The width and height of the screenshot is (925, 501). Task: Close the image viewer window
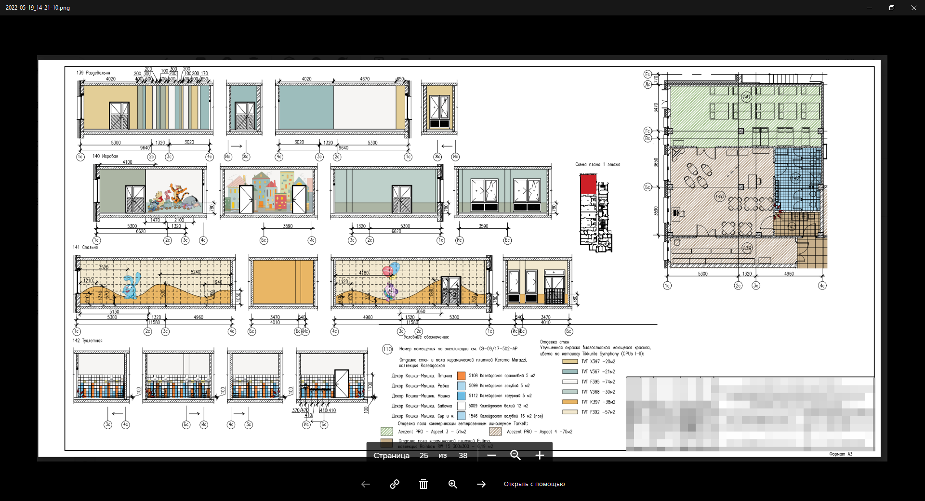(914, 8)
